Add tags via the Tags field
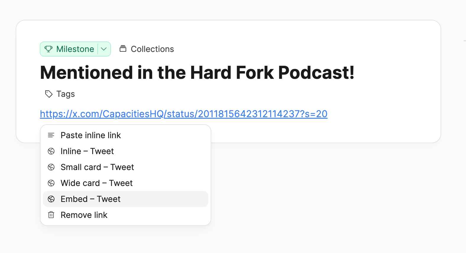The width and height of the screenshot is (466, 253). pyautogui.click(x=66, y=94)
